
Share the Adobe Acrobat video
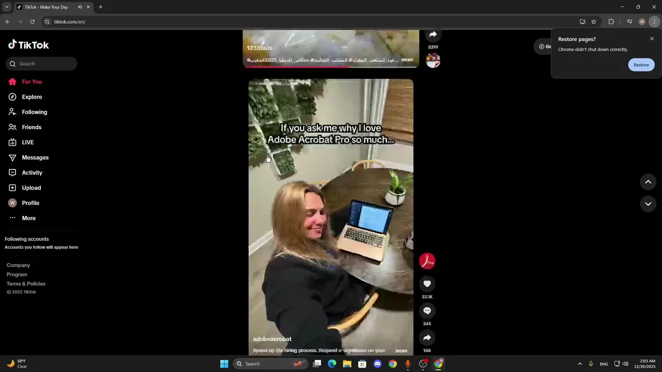tap(427, 337)
